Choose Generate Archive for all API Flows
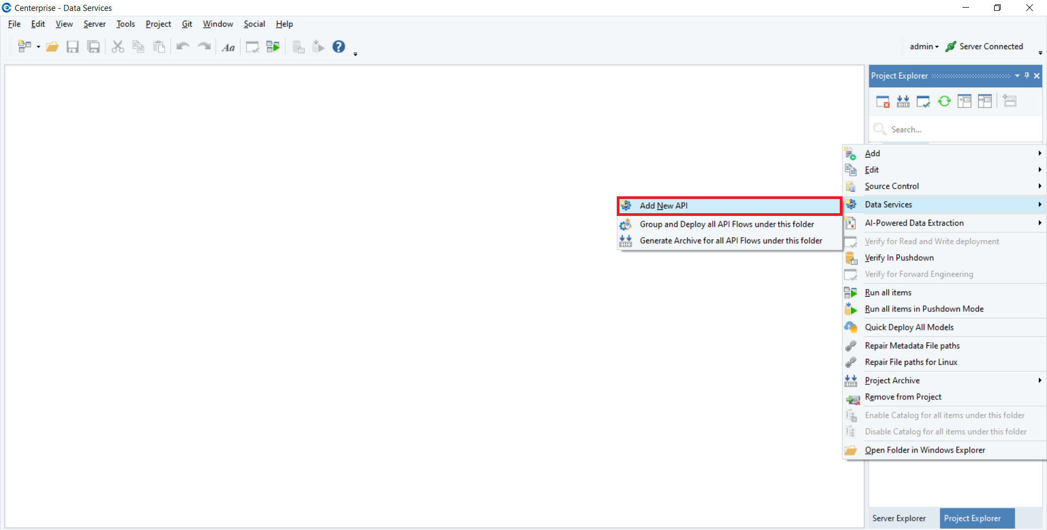Screen dimensions: 1047x530 tap(730, 240)
